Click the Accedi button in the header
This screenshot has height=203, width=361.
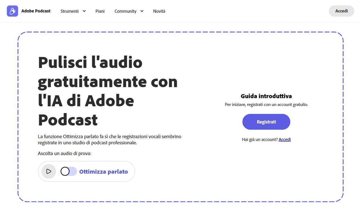point(341,11)
